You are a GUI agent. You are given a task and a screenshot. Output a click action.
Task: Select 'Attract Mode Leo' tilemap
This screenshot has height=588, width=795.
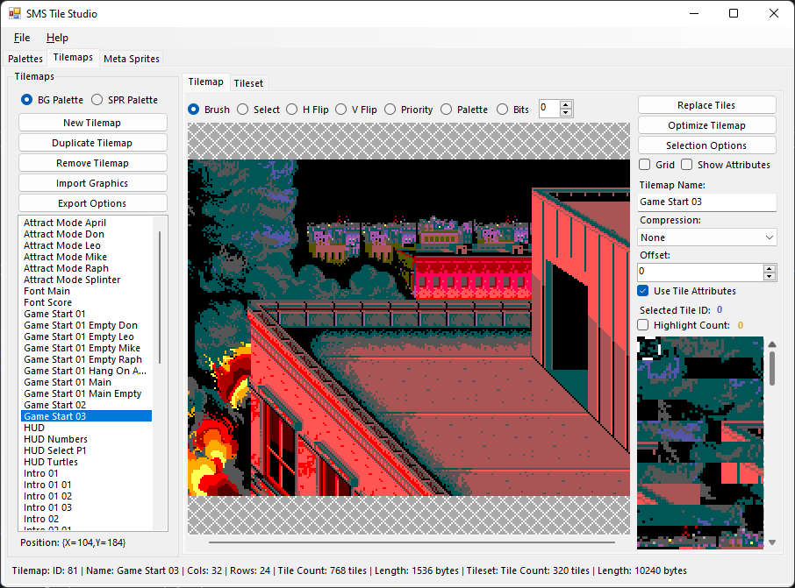point(62,245)
